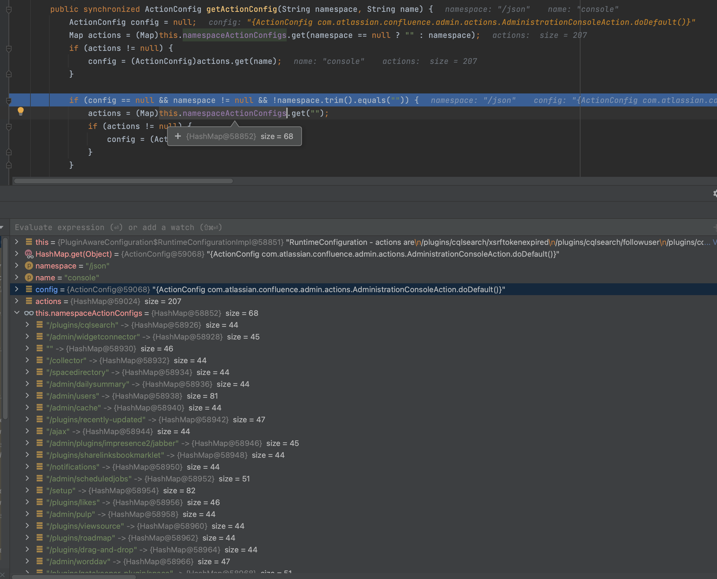Viewport: 717px width, 579px height.
Task: Click the "console" value of name variable
Action: 82,277
